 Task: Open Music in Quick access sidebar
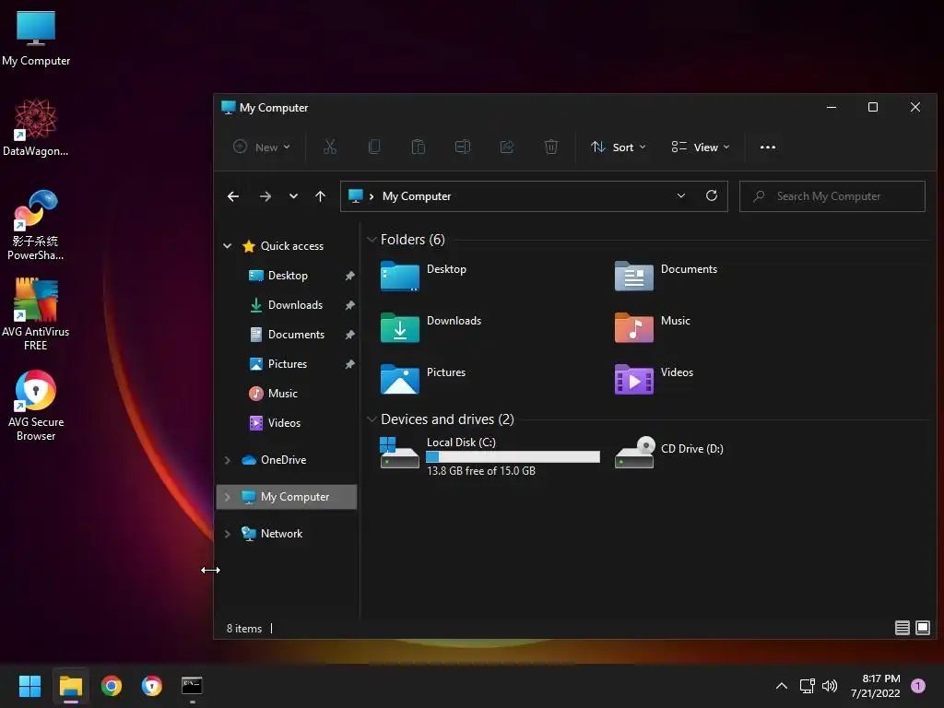[x=282, y=393]
